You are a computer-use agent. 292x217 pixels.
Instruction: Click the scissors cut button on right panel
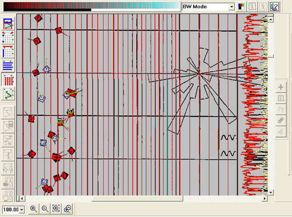(281, 131)
